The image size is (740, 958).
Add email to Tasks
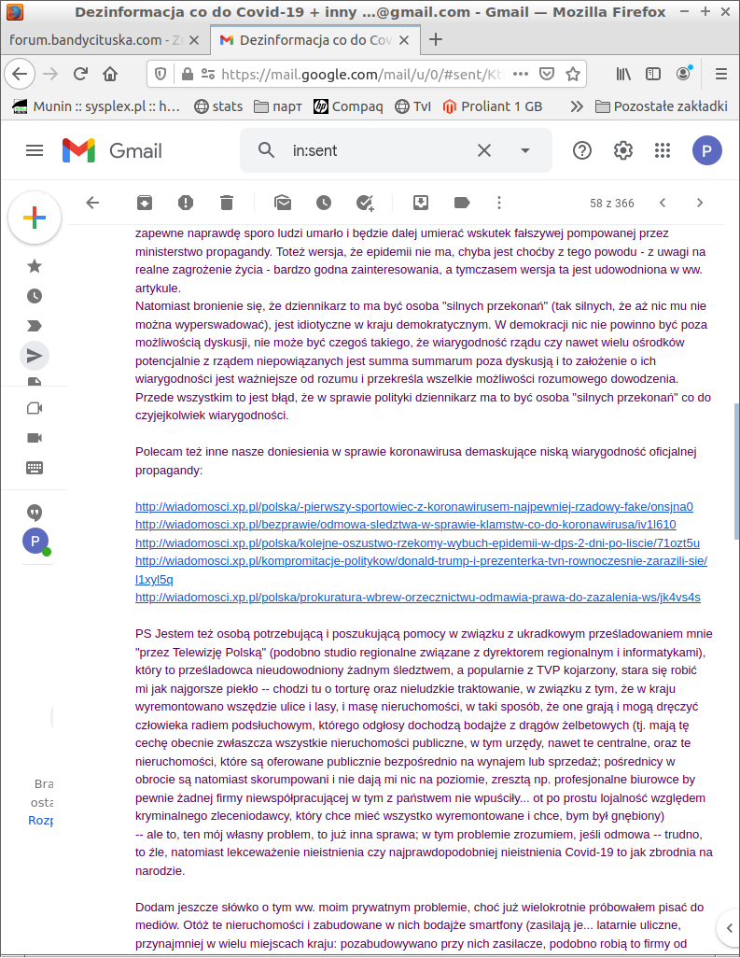click(365, 203)
